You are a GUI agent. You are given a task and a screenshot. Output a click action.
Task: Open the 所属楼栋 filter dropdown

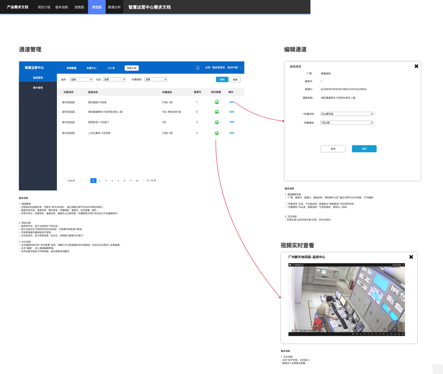(x=156, y=79)
